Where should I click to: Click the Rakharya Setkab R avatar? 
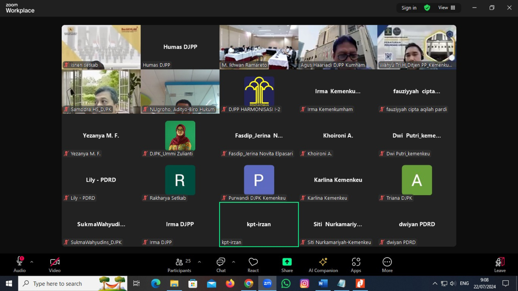pos(180,180)
